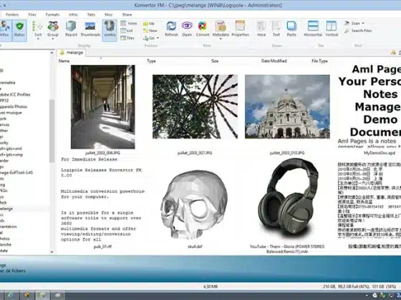Select the arcade corridor photo thumbnail
This screenshot has width=401, height=300.
coord(103,107)
